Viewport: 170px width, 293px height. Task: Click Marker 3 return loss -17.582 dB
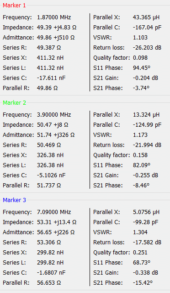(147, 242)
